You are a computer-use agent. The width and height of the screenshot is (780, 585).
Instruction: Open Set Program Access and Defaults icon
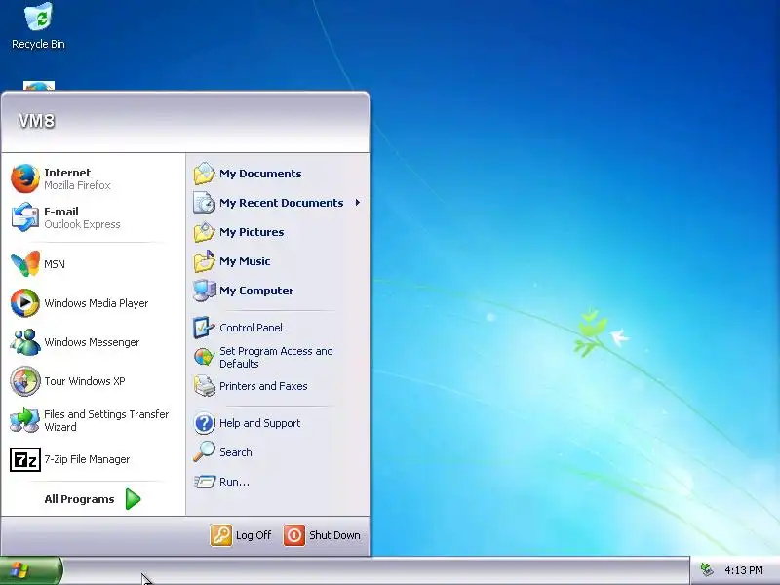pyautogui.click(x=204, y=357)
